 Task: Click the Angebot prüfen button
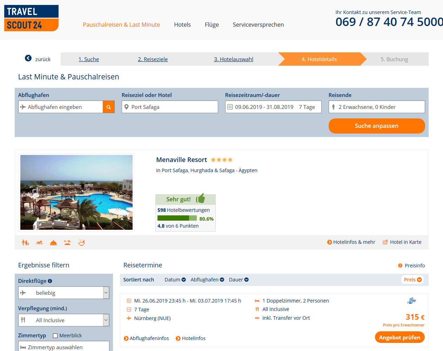400,337
